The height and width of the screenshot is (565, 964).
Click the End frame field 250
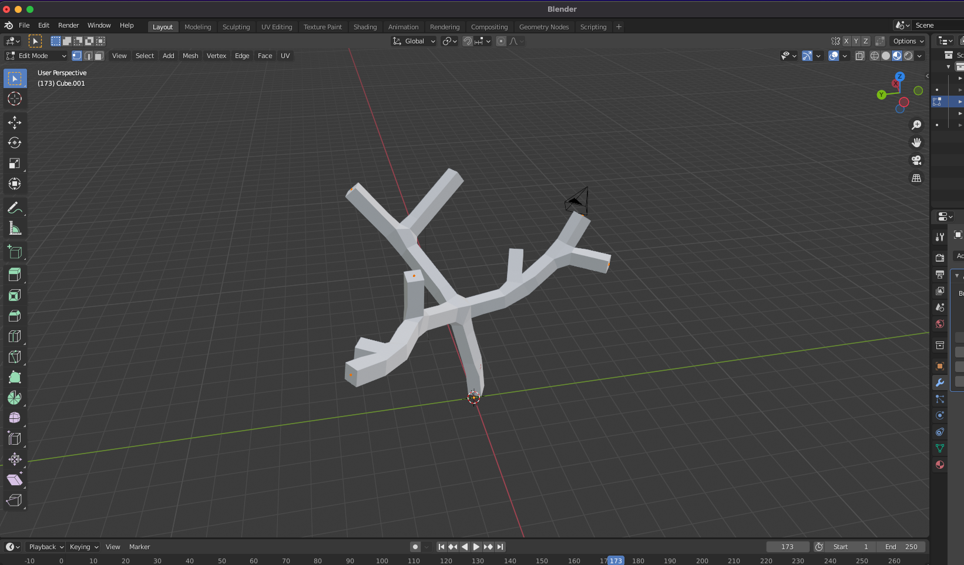pyautogui.click(x=902, y=547)
